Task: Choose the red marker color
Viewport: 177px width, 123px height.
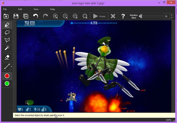Action: (x=7, y=76)
